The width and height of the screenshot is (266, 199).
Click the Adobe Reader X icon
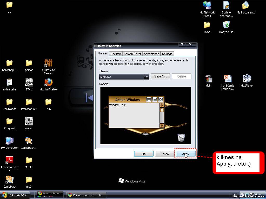coord(9,160)
